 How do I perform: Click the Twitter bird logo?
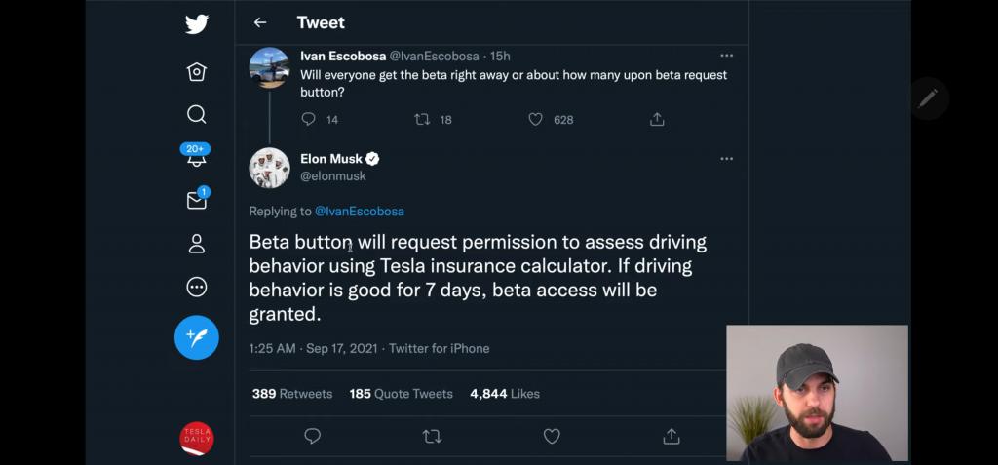(x=197, y=23)
